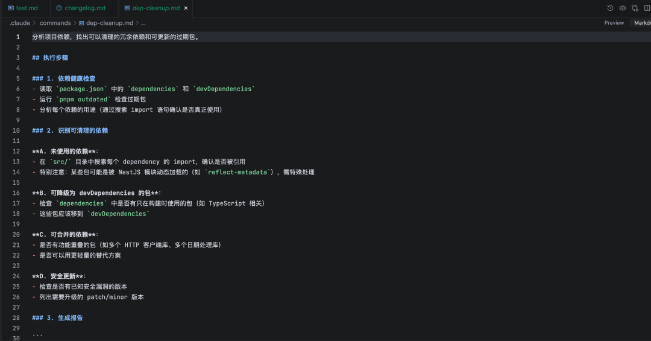Click the text '检查是否有已知安全漏洞的版本'
651x341 pixels.
pyautogui.click(x=83, y=287)
